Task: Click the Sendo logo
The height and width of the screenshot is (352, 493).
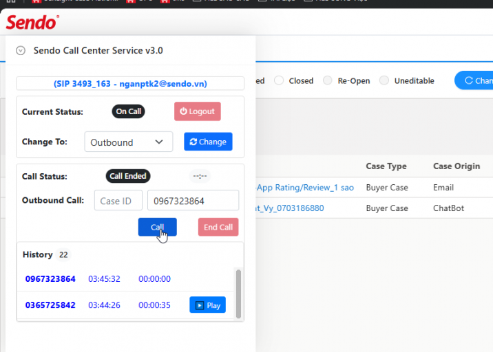Action: (32, 22)
